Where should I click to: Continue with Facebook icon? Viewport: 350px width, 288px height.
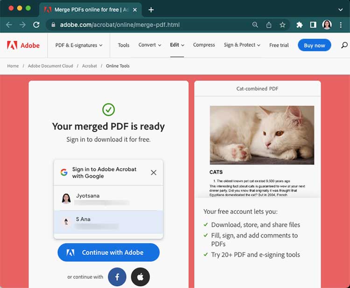(x=117, y=277)
